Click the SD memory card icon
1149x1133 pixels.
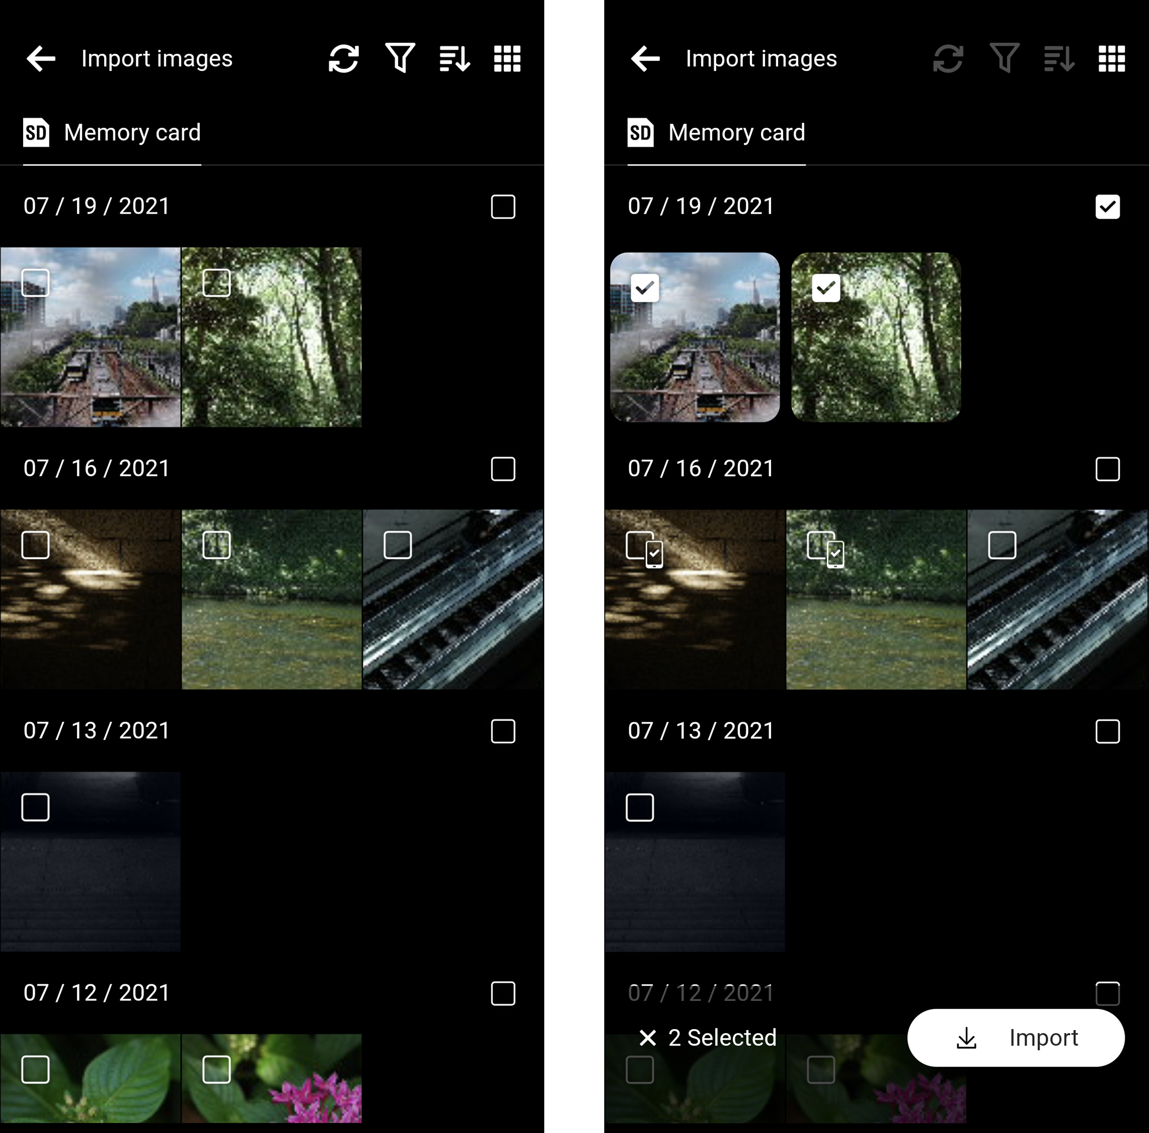(37, 132)
